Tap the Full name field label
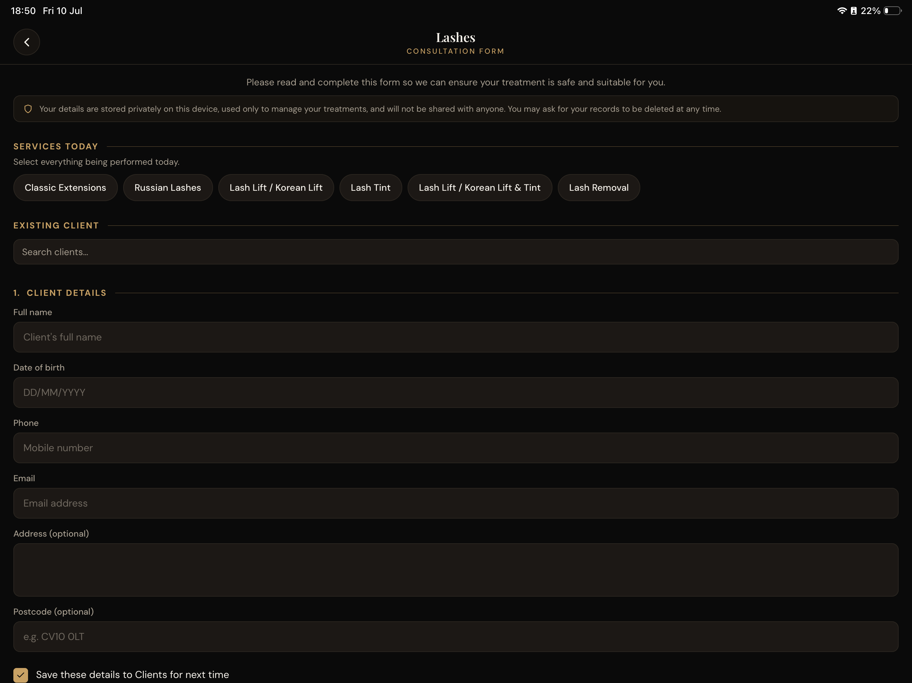The image size is (912, 683). (x=33, y=312)
